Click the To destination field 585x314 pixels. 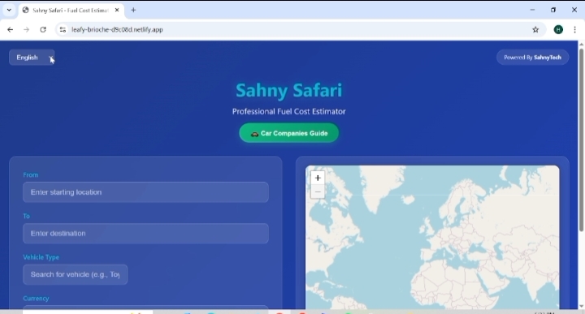tap(145, 234)
